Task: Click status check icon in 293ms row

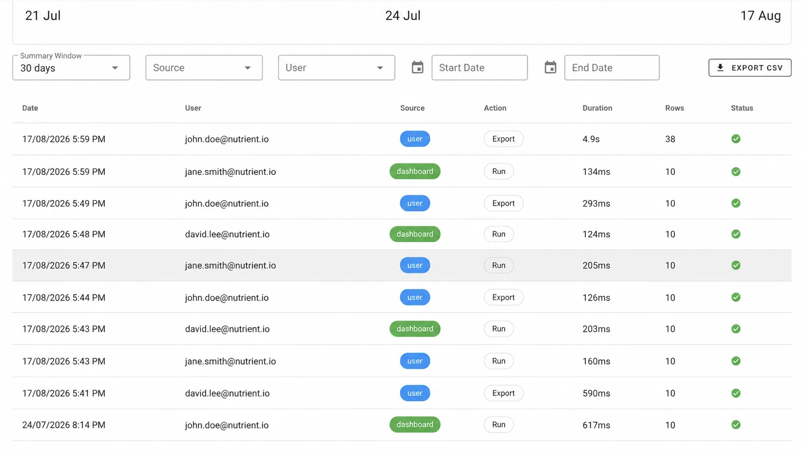Action: (x=736, y=203)
